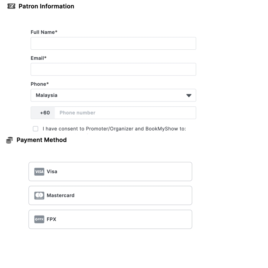Click the FPX logo icon

tap(39, 219)
